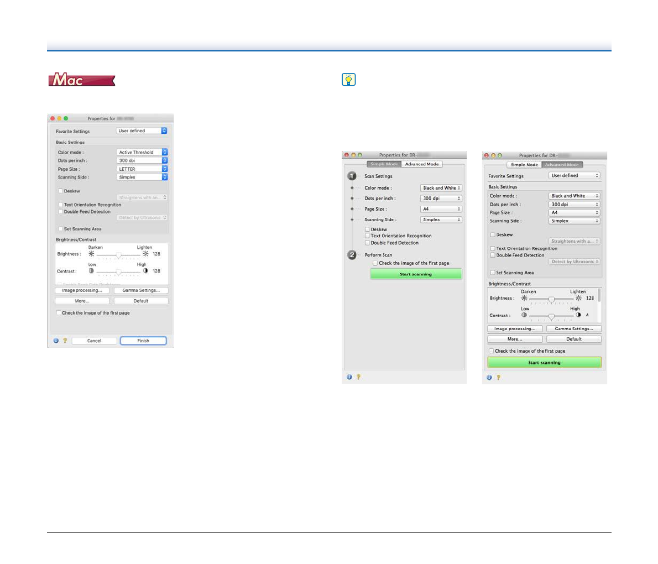This screenshot has width=658, height=564.
Task: Click the Mac logo banner
Action: [x=82, y=80]
